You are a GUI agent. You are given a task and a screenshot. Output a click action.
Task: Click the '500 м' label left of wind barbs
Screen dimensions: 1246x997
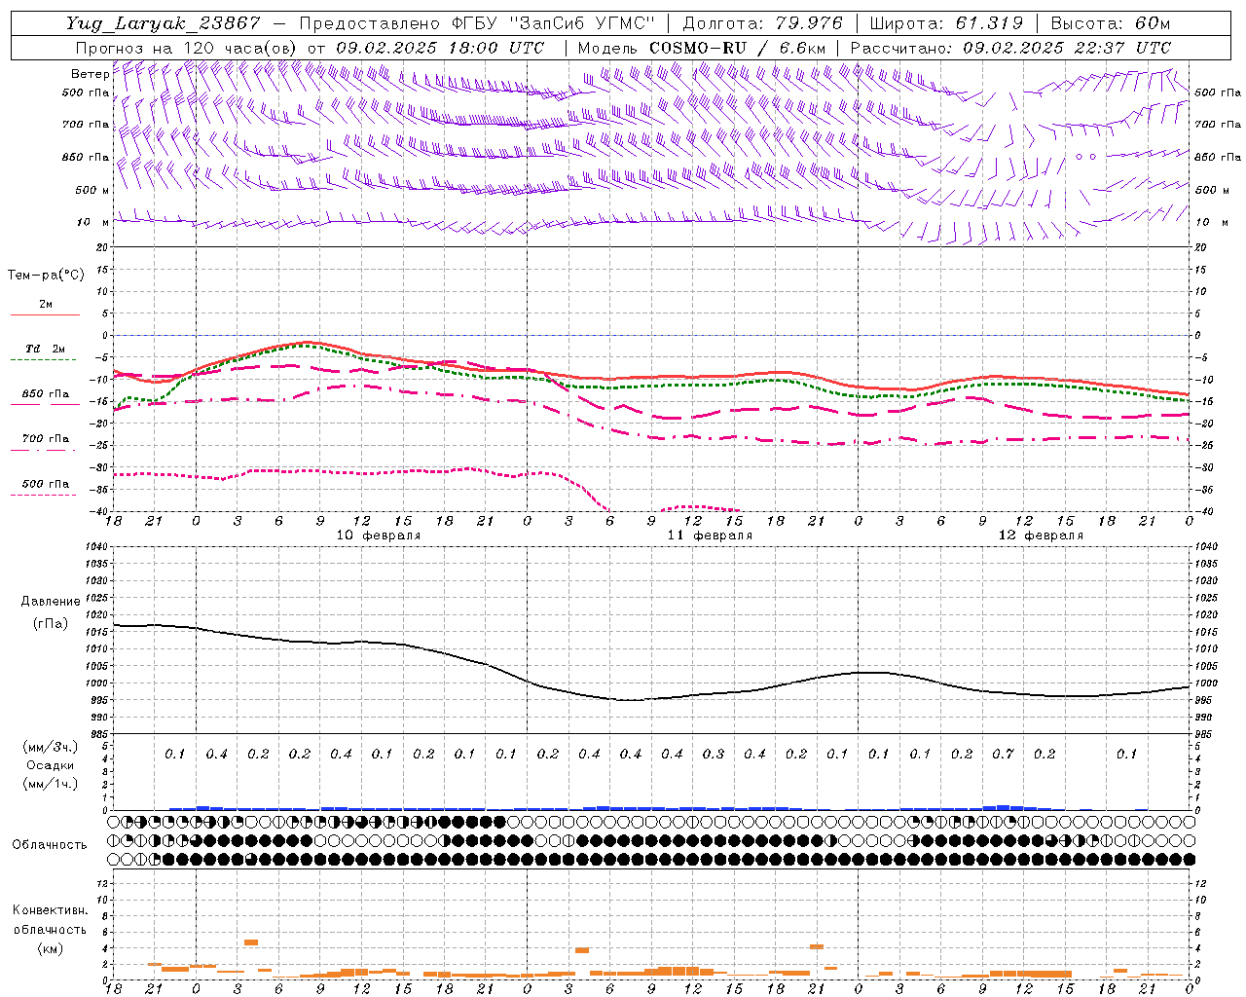coord(92,190)
